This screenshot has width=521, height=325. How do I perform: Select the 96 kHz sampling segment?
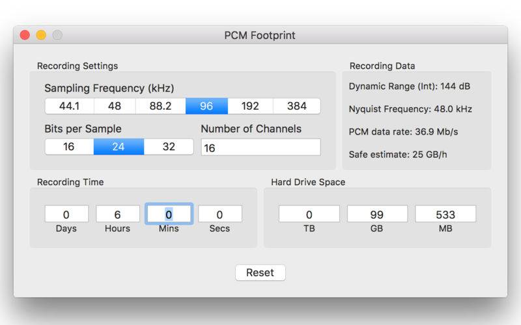click(206, 106)
